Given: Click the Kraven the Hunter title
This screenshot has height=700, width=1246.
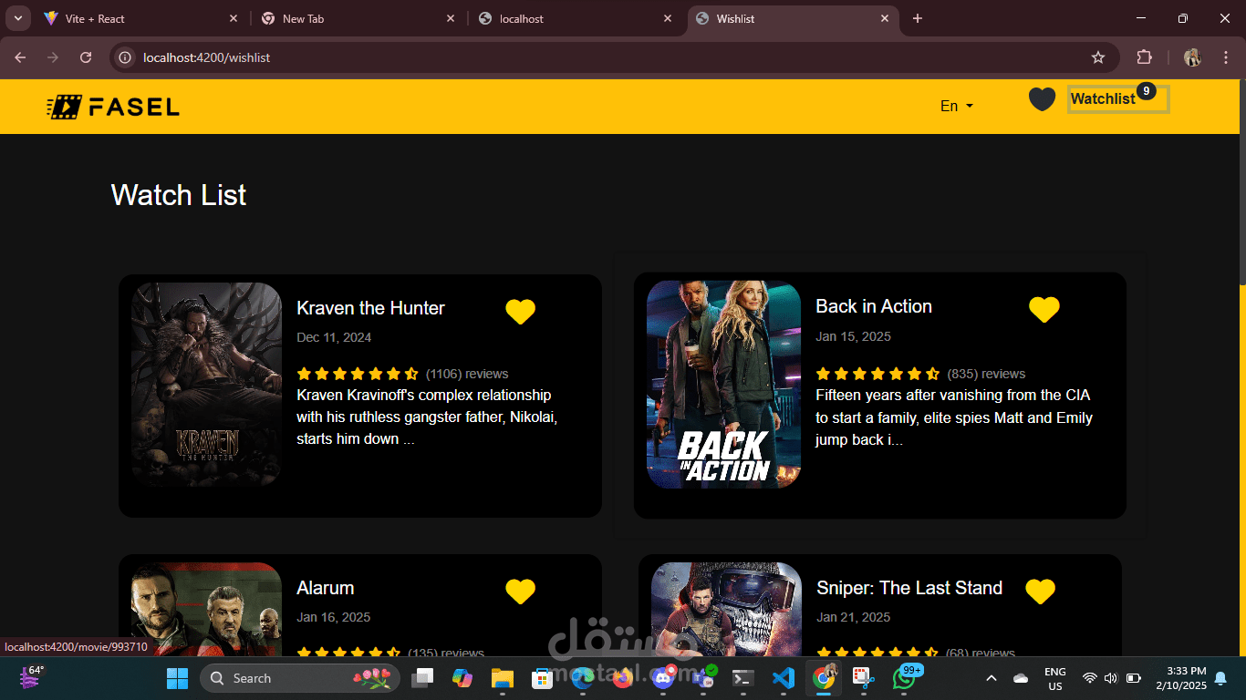Looking at the screenshot, I should click(370, 308).
